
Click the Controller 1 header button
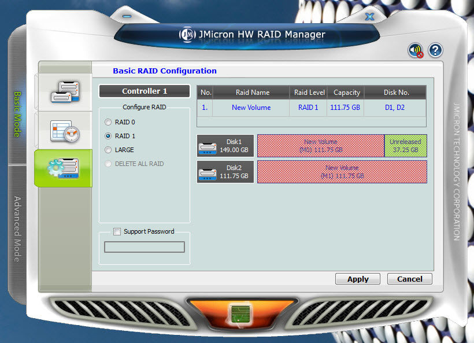145,91
